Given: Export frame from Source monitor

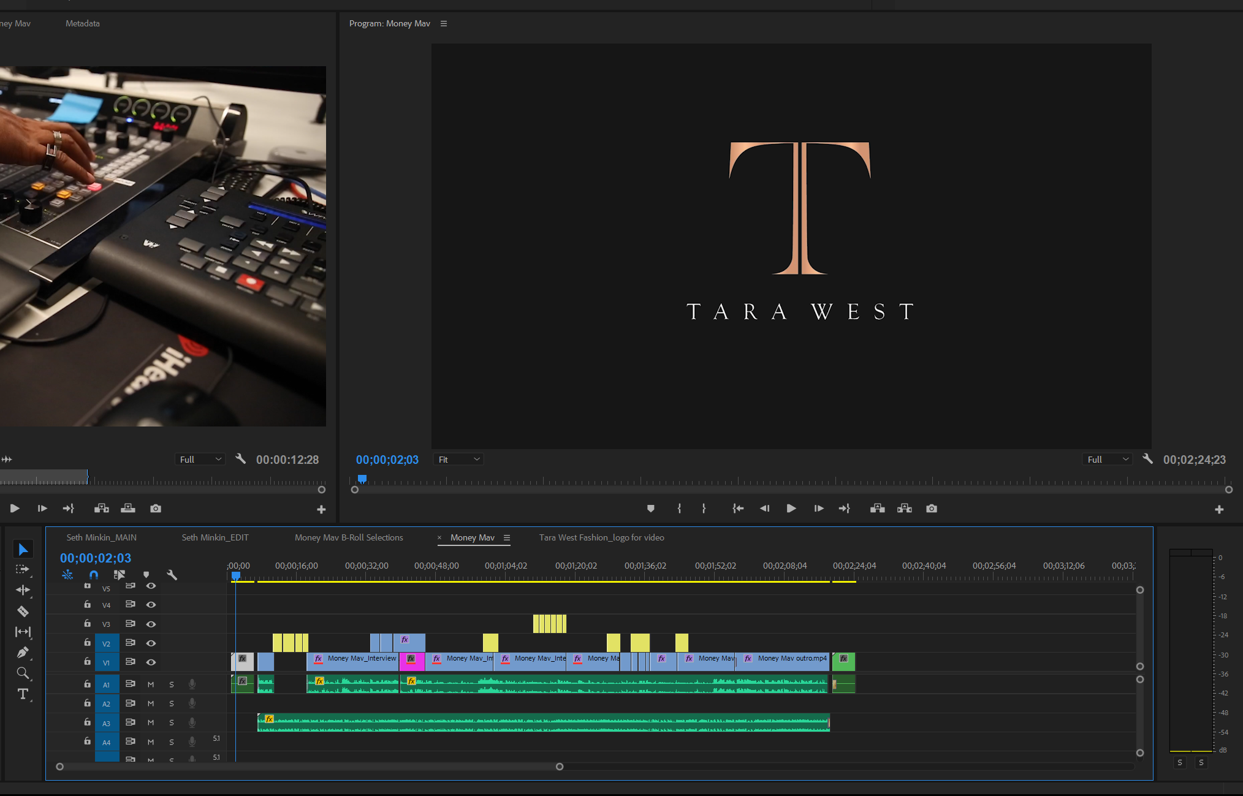Looking at the screenshot, I should point(156,509).
